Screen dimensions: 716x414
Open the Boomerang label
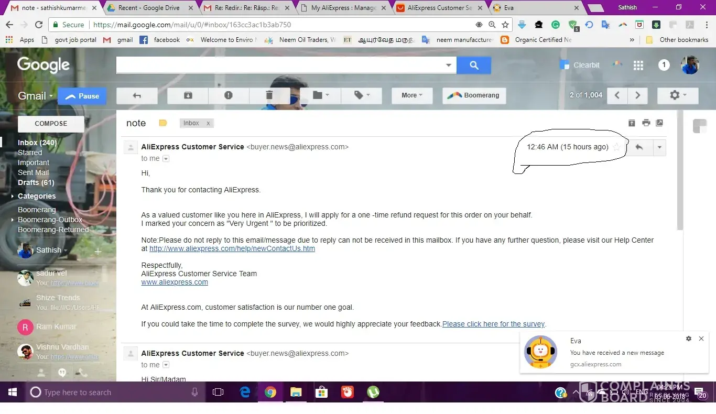coord(37,210)
